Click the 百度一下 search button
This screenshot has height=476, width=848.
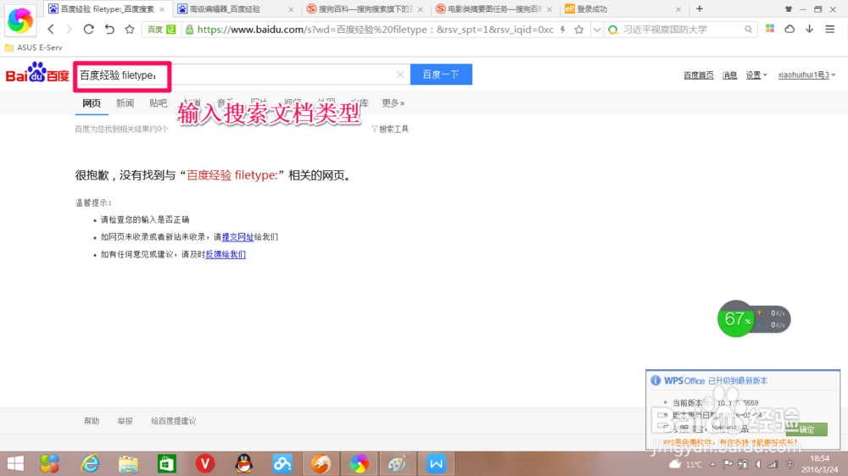pyautogui.click(x=441, y=75)
